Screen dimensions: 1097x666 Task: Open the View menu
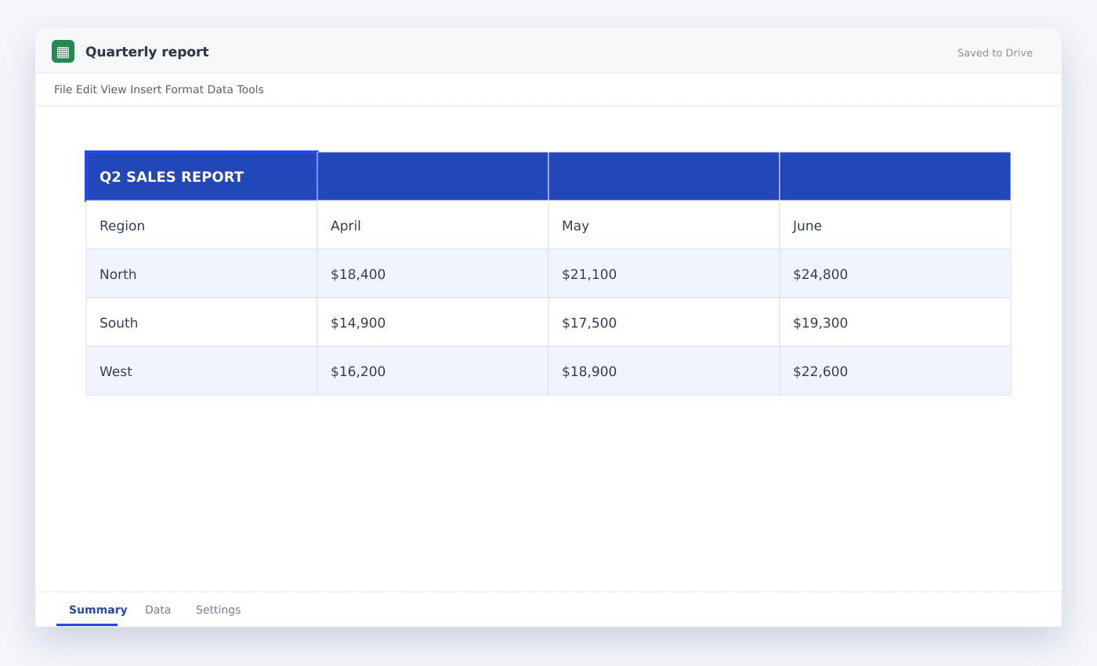(x=113, y=89)
